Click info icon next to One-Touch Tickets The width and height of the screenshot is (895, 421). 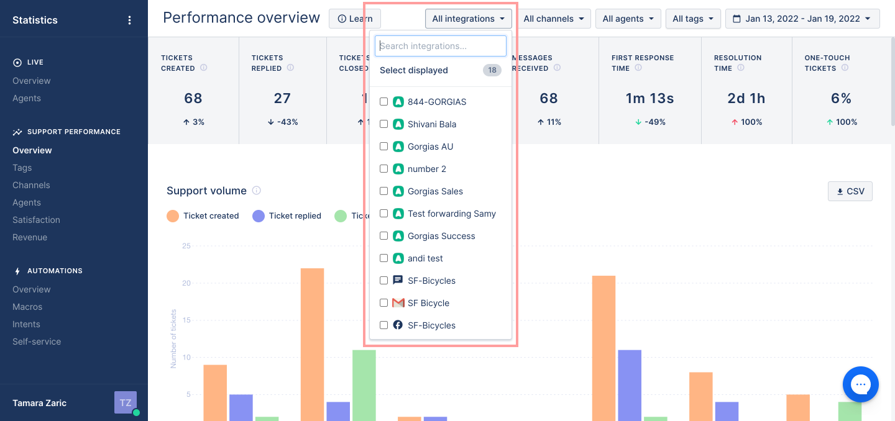tap(845, 68)
